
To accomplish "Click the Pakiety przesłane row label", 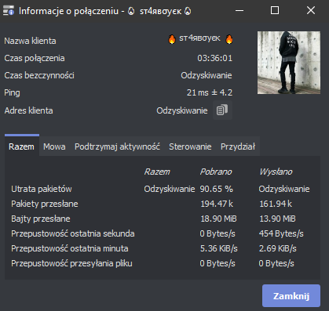I will pos(45,204).
